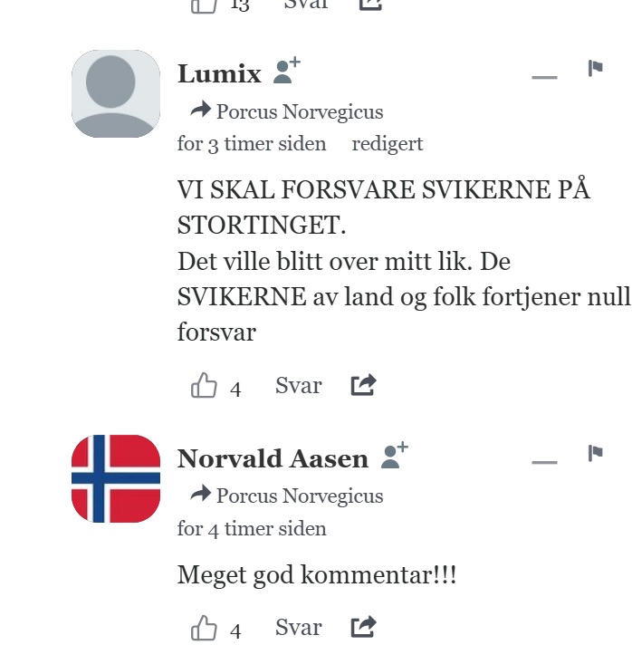Open the 'for 4 timer siden' timestamp permalink

coord(252,529)
